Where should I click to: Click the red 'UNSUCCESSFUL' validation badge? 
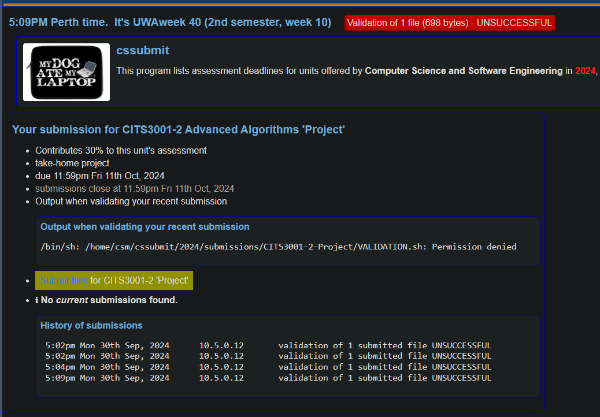click(x=450, y=23)
